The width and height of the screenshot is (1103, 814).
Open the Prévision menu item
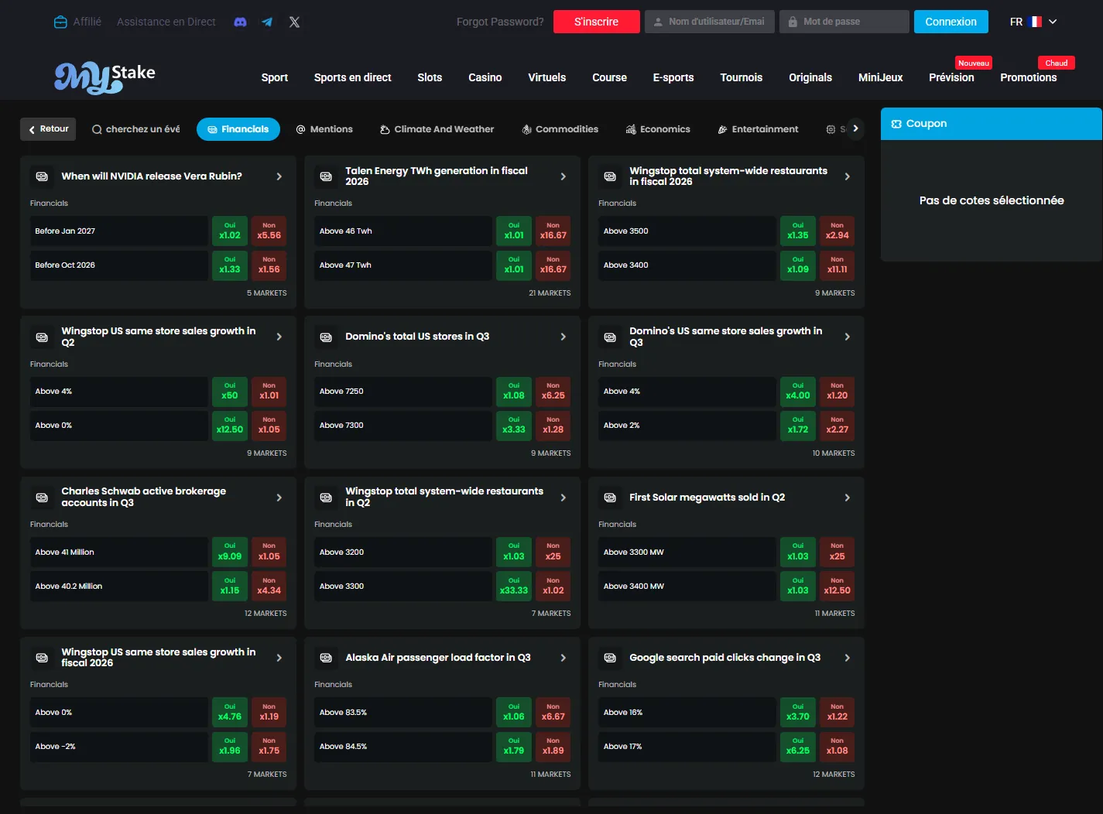point(951,77)
